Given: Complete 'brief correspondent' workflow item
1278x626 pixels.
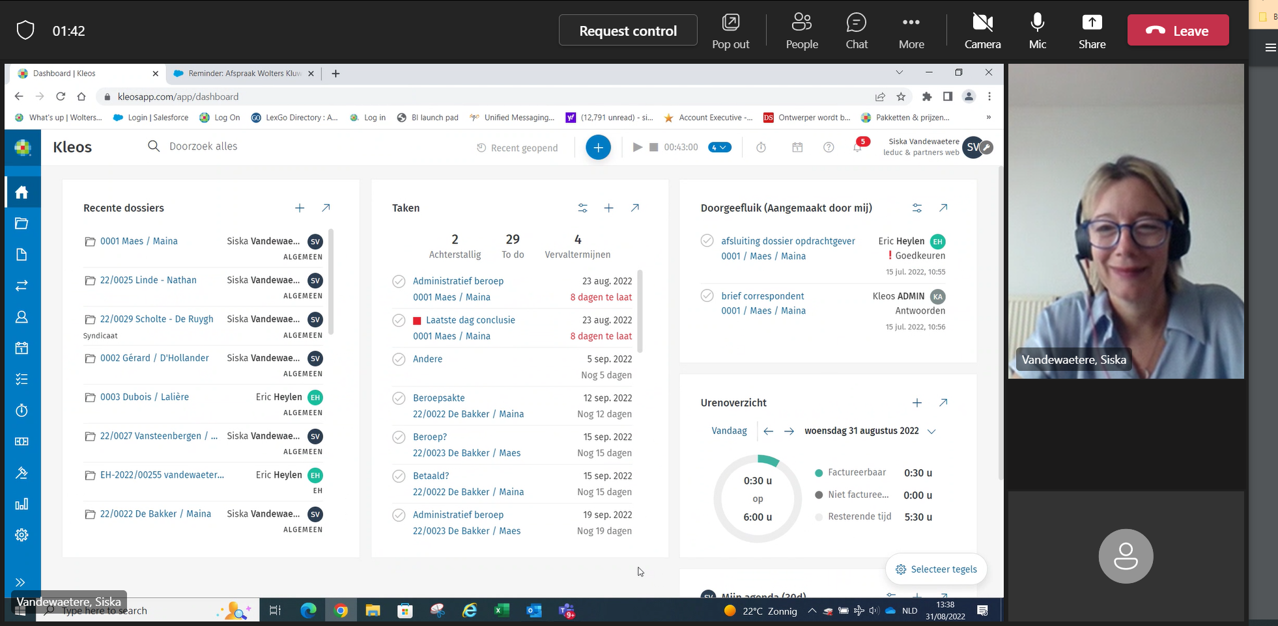Looking at the screenshot, I should coord(707,295).
